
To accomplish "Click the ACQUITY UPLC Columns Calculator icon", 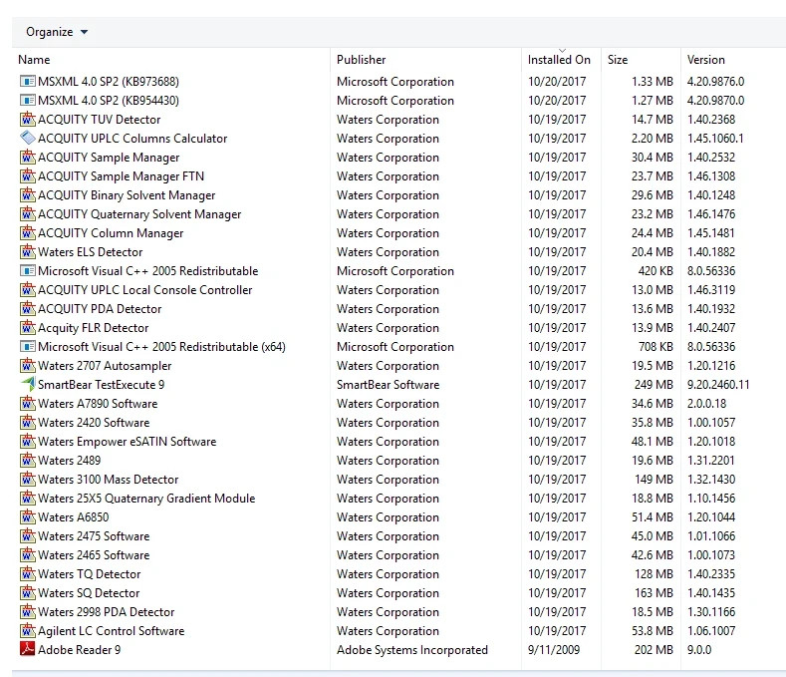I will coord(27,138).
